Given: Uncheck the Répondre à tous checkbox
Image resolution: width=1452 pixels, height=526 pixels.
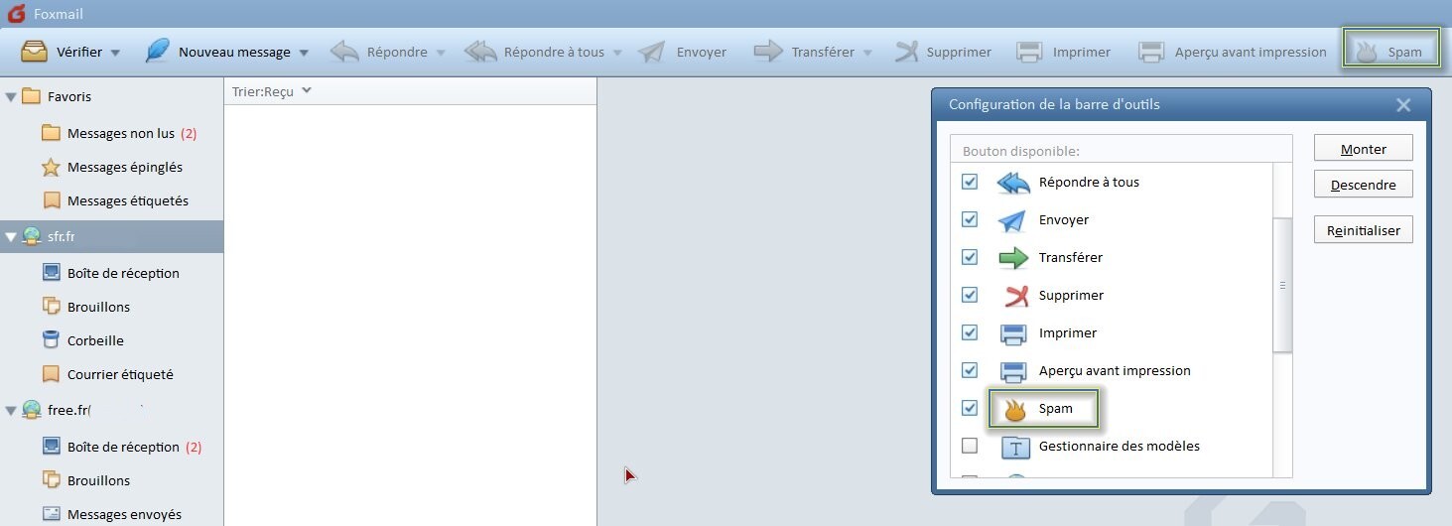Looking at the screenshot, I should [970, 182].
